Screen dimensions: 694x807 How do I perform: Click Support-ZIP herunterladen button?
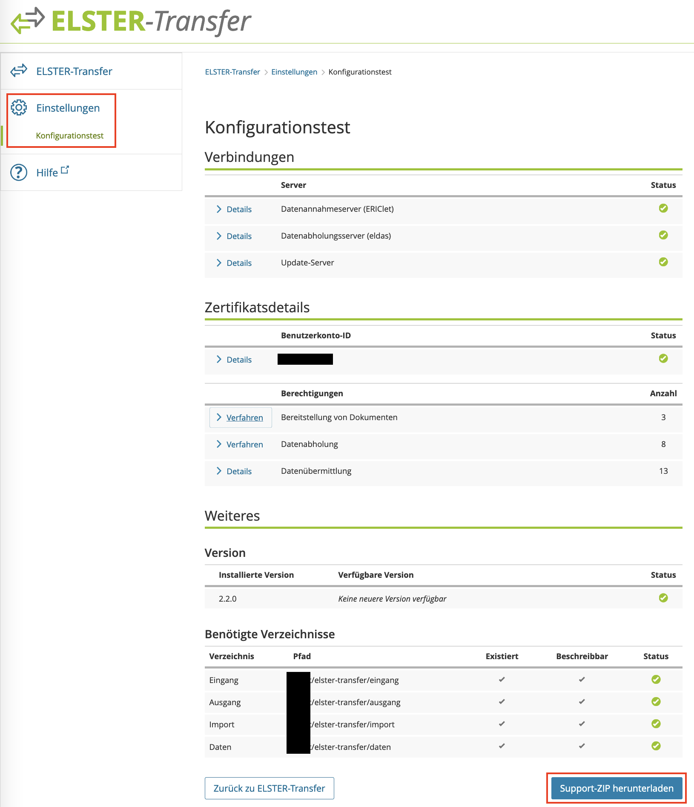(x=617, y=788)
